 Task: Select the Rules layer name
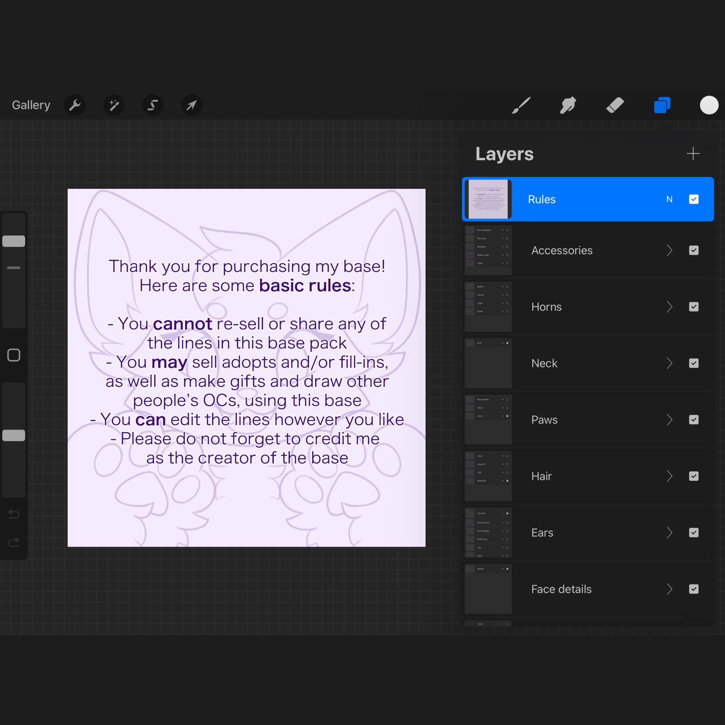tap(542, 199)
